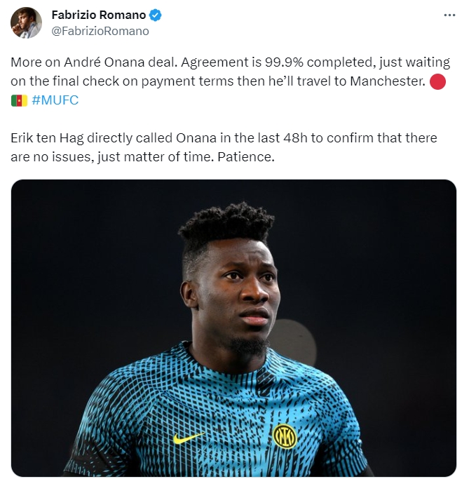Viewport: 462px width, 479px height.
Task: Open the three-dot more options menu
Action: click(x=449, y=15)
